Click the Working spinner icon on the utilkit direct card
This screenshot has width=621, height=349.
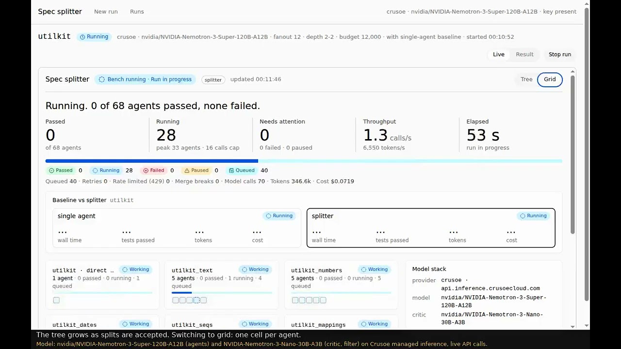tap(125, 270)
